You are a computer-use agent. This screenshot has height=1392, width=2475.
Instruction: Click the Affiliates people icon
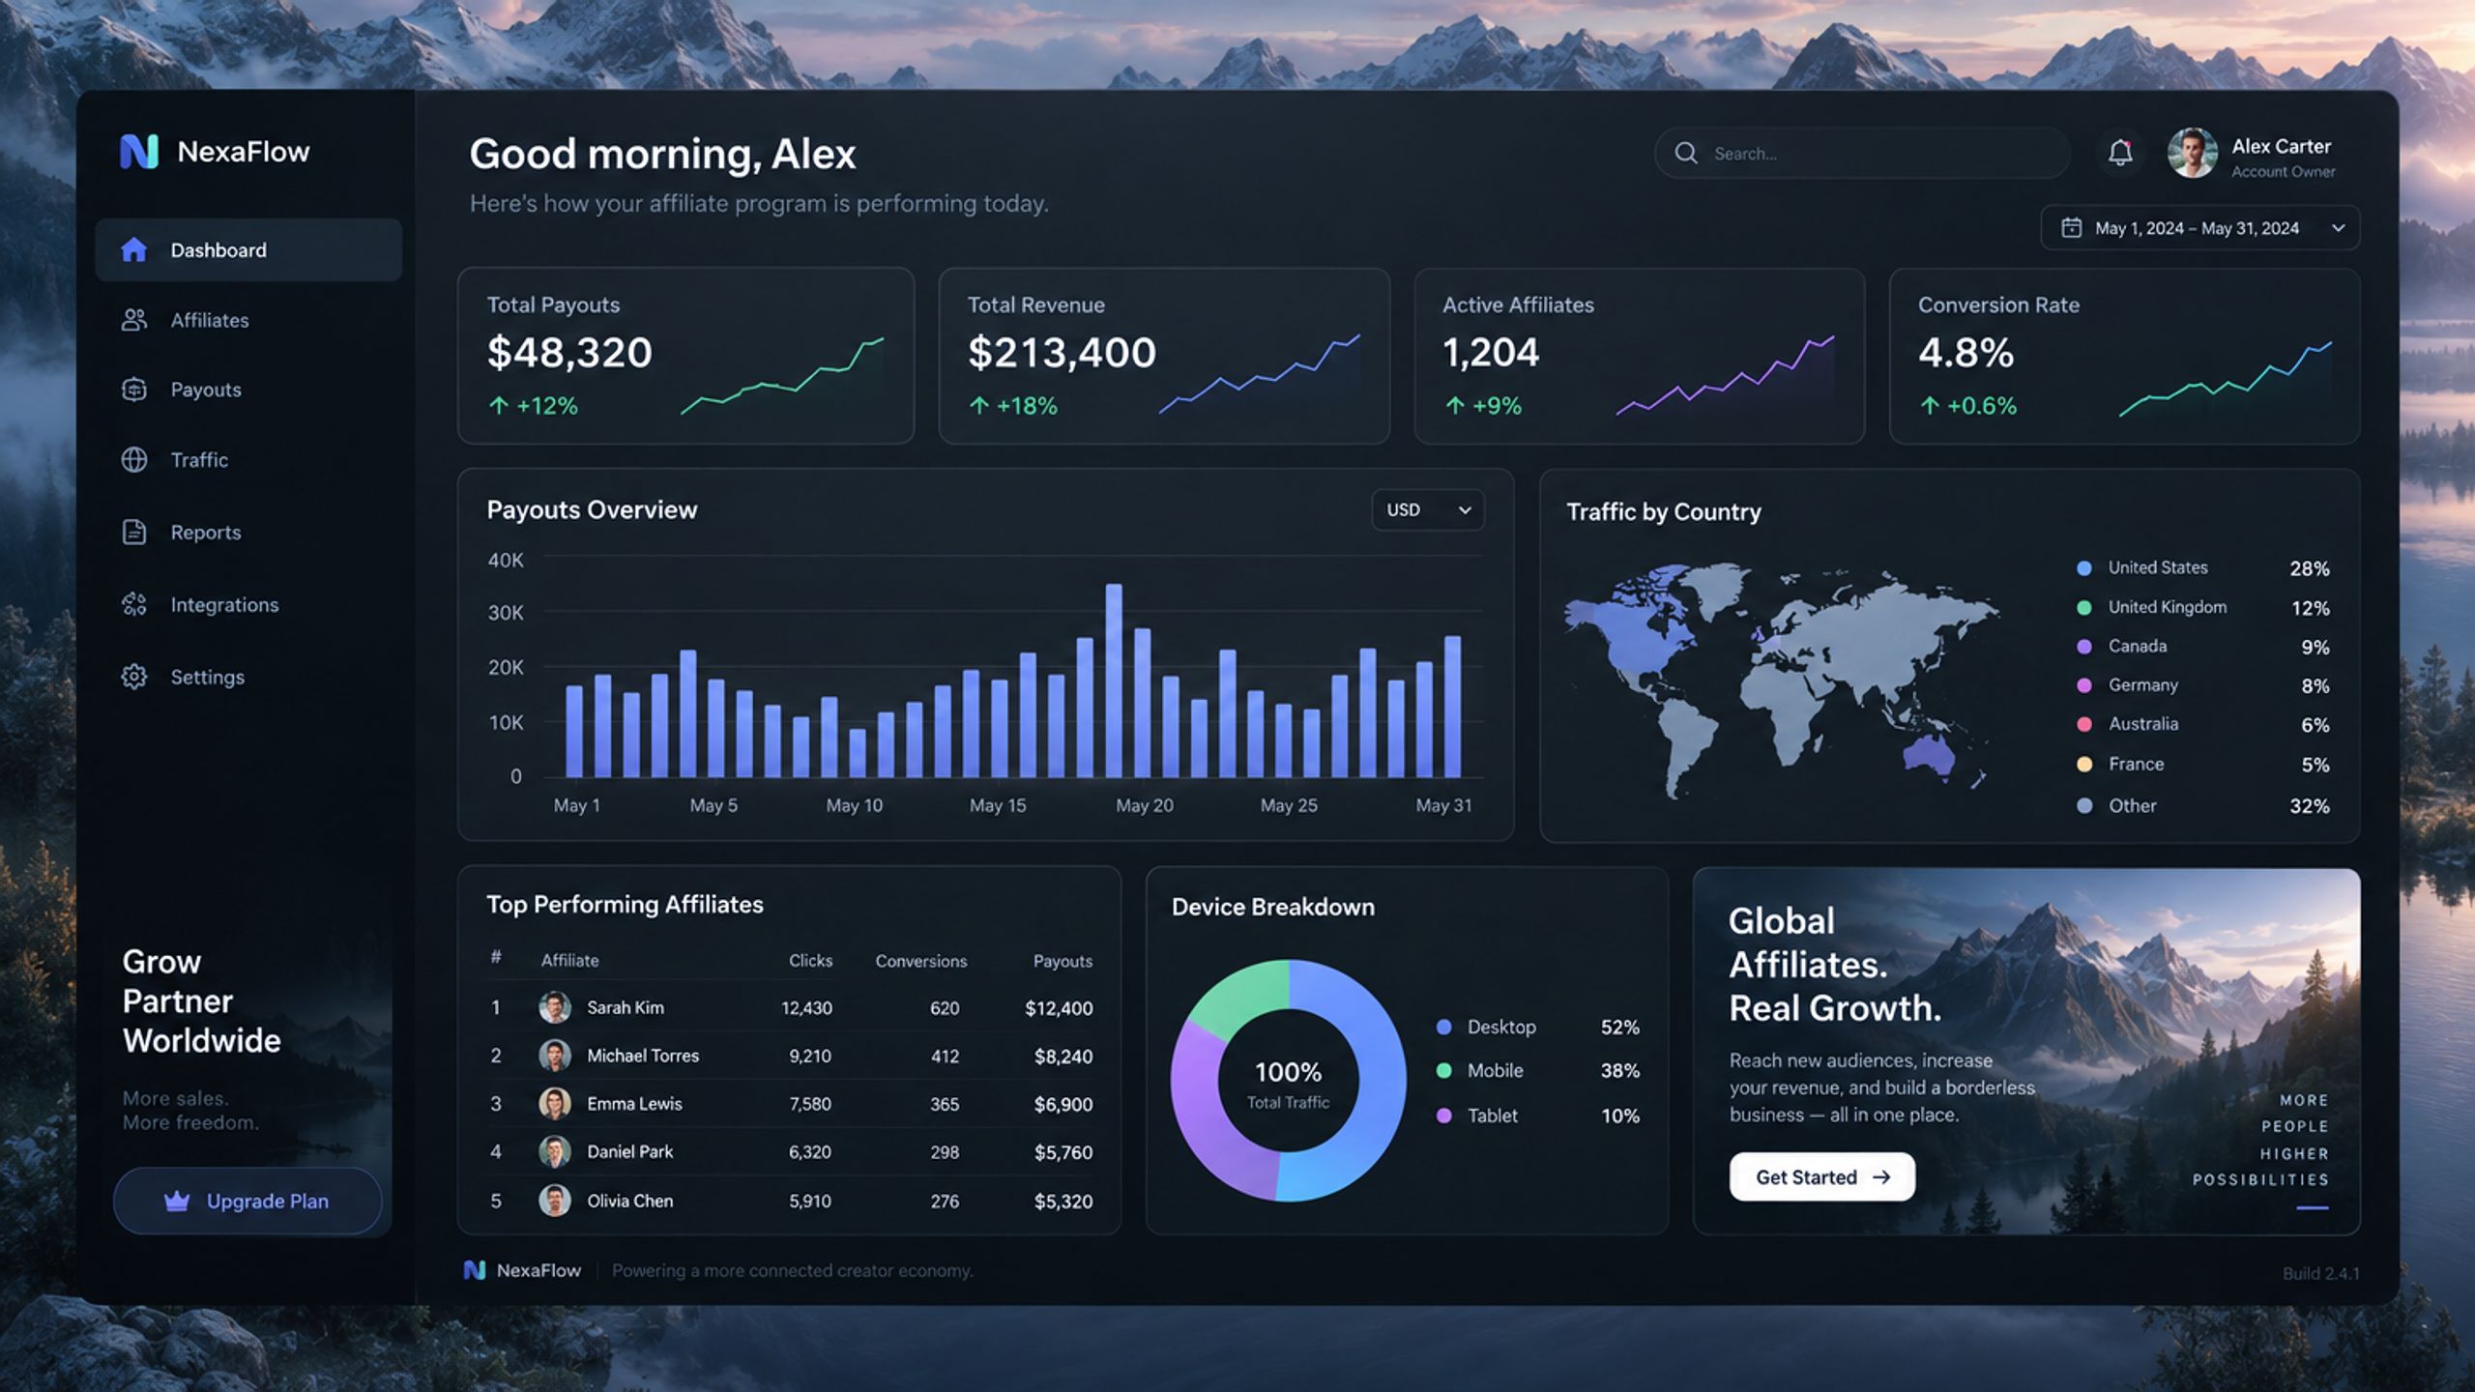[133, 320]
